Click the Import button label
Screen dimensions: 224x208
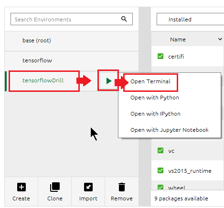coord(88,198)
